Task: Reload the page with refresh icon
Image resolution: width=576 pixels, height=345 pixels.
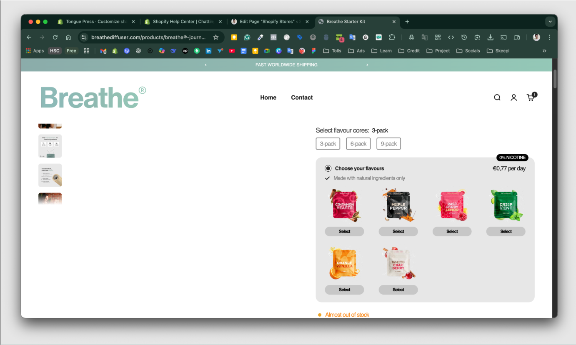Action: [55, 37]
